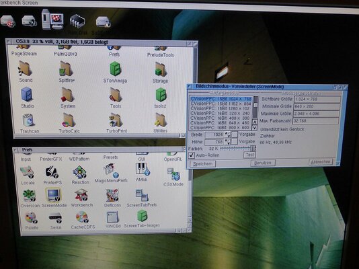Open the Ram Disk chip icon
This screenshot has width=359, height=269.
(77, 21)
